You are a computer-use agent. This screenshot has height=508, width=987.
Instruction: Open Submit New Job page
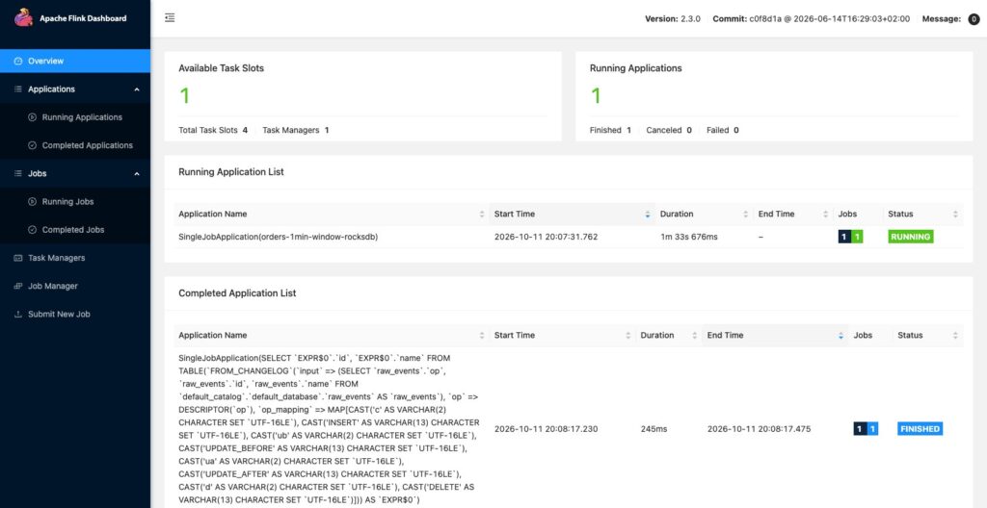click(x=75, y=315)
